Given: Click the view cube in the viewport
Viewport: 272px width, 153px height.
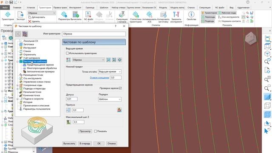Looking at the screenshot, I should point(251,39).
